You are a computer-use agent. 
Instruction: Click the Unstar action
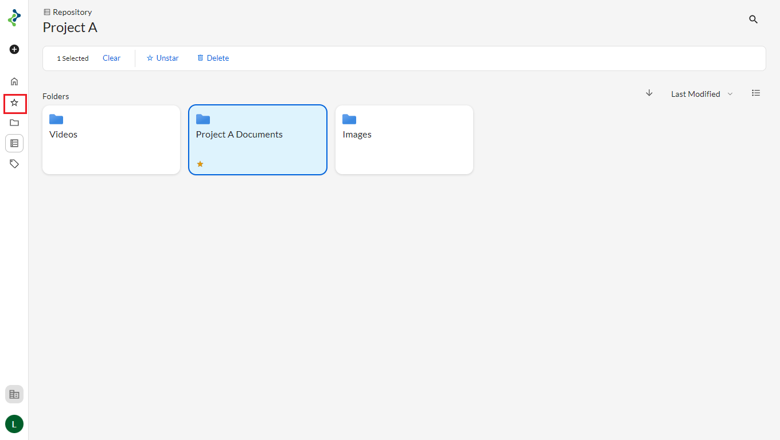pyautogui.click(x=163, y=58)
